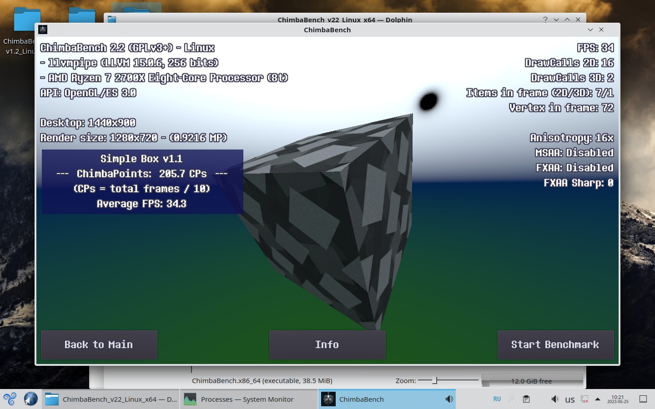Image resolution: width=655 pixels, height=409 pixels.
Task: Click the 'MSAA: Disabled' setting text
Action: tap(574, 153)
